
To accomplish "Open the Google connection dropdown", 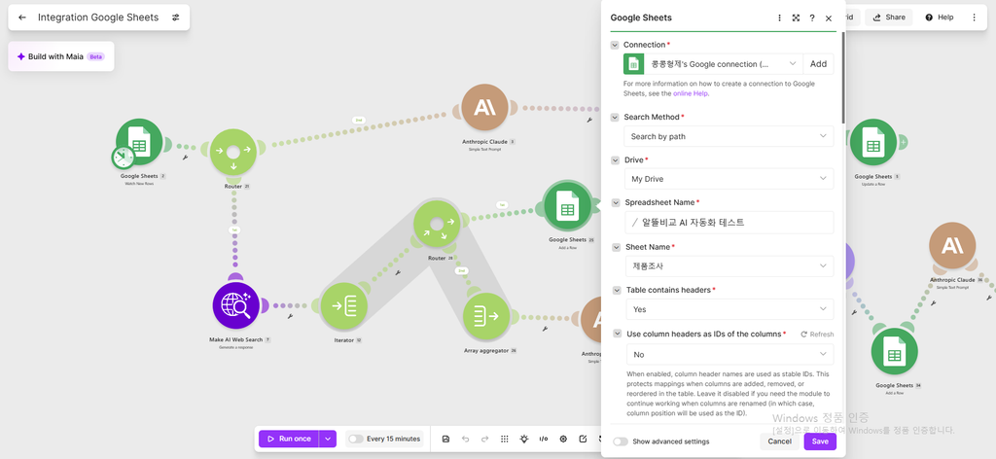I will (724, 64).
